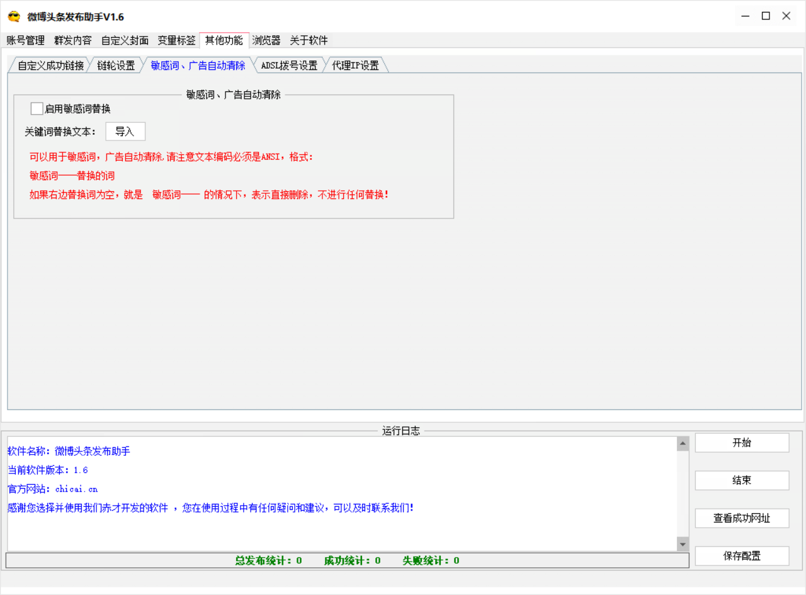Maximize the application window

click(766, 16)
